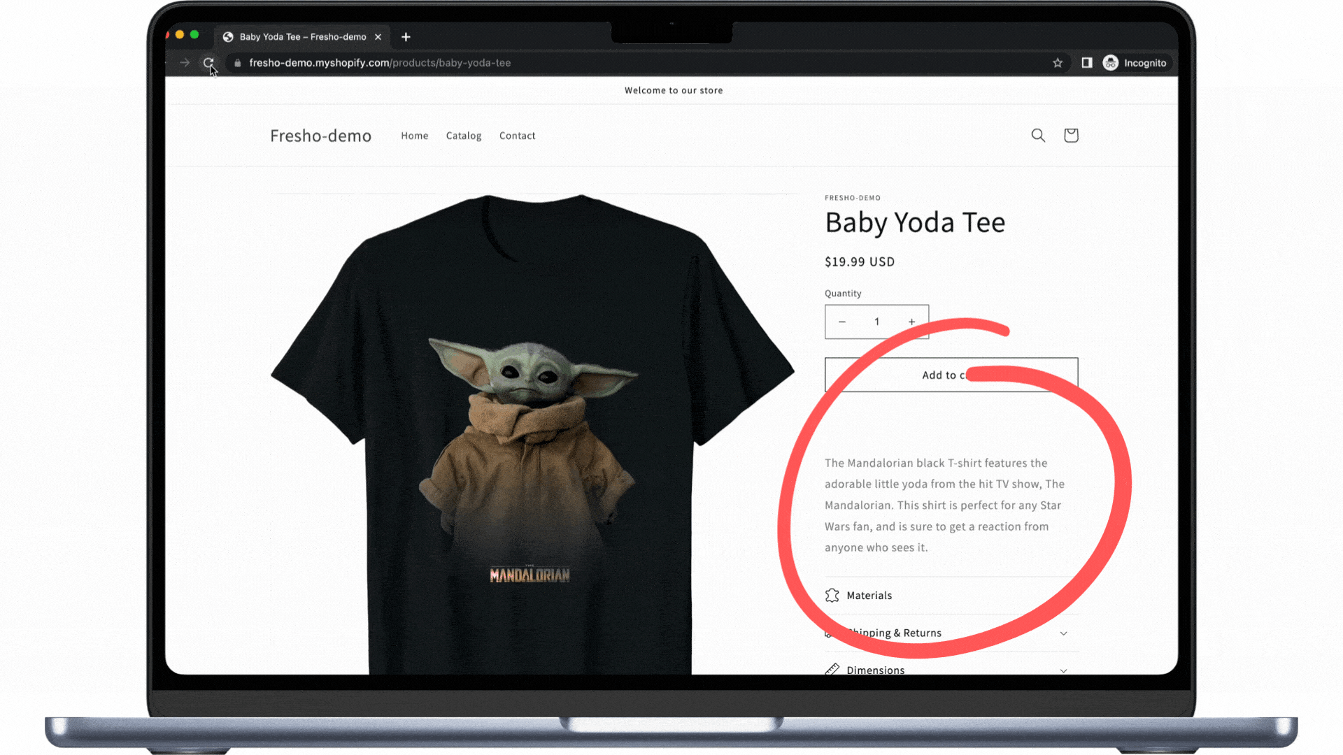Click the quantity value field
The width and height of the screenshot is (1343, 755).
point(876,322)
